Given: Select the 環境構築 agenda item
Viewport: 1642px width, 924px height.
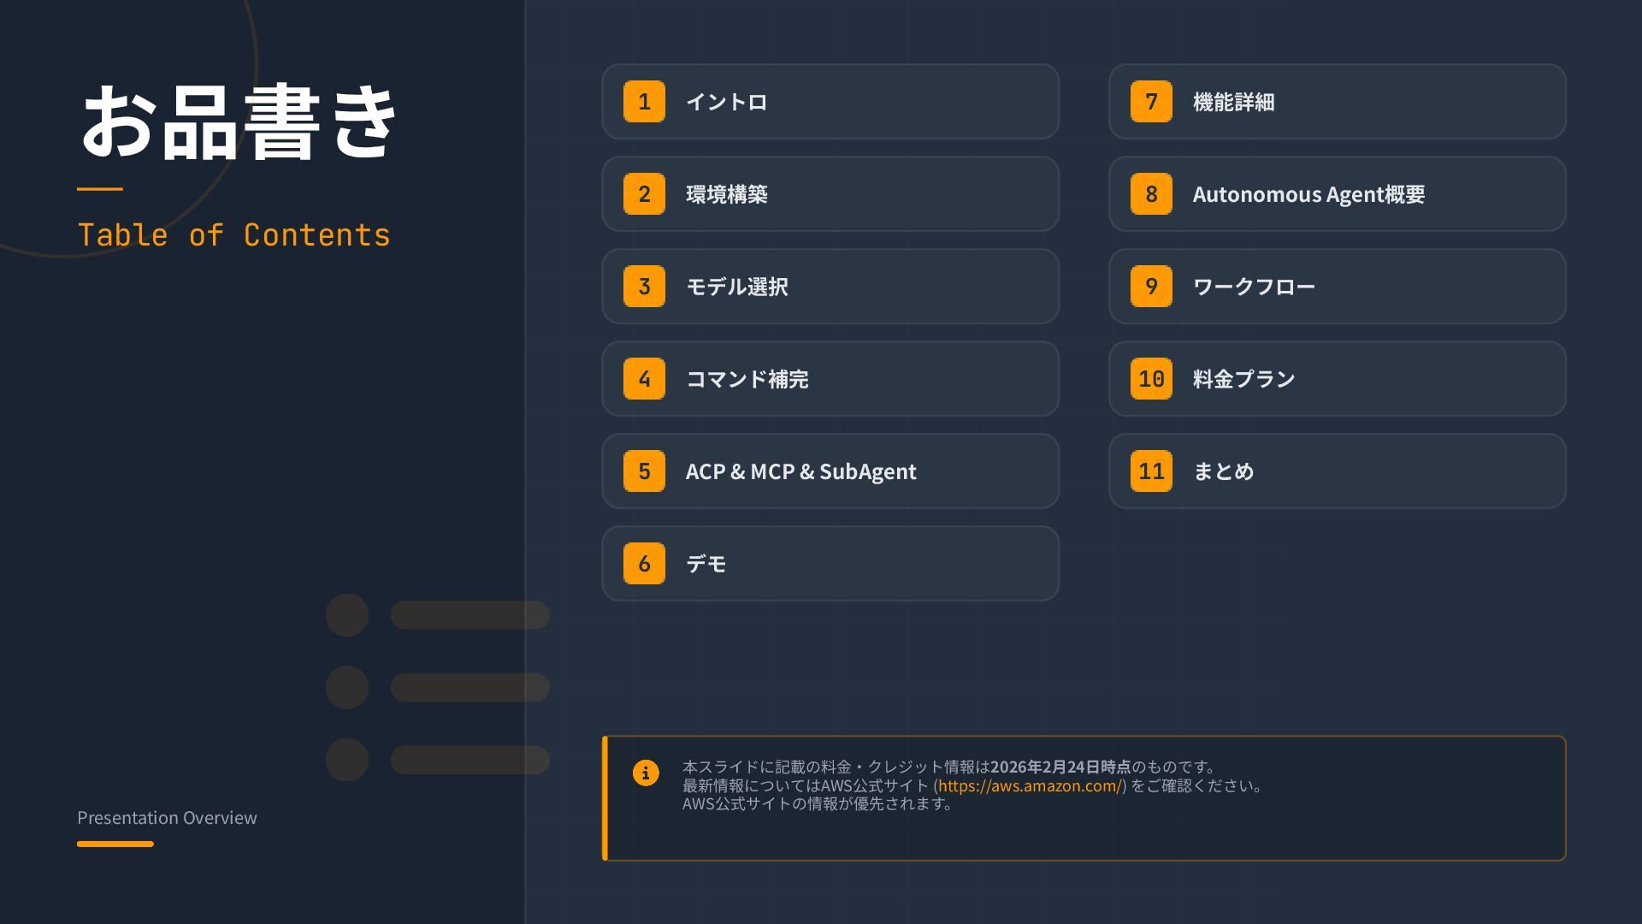Looking at the screenshot, I should pyautogui.click(x=727, y=194).
